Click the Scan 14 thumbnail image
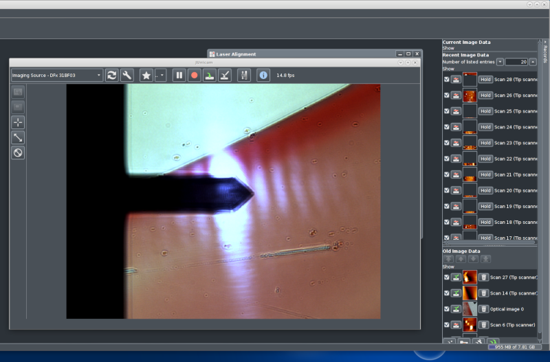Image resolution: width=550 pixels, height=362 pixels. click(470, 293)
